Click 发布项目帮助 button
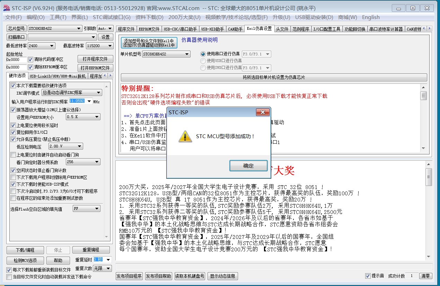Screen dimensions: 440x286 (x=158, y=276)
